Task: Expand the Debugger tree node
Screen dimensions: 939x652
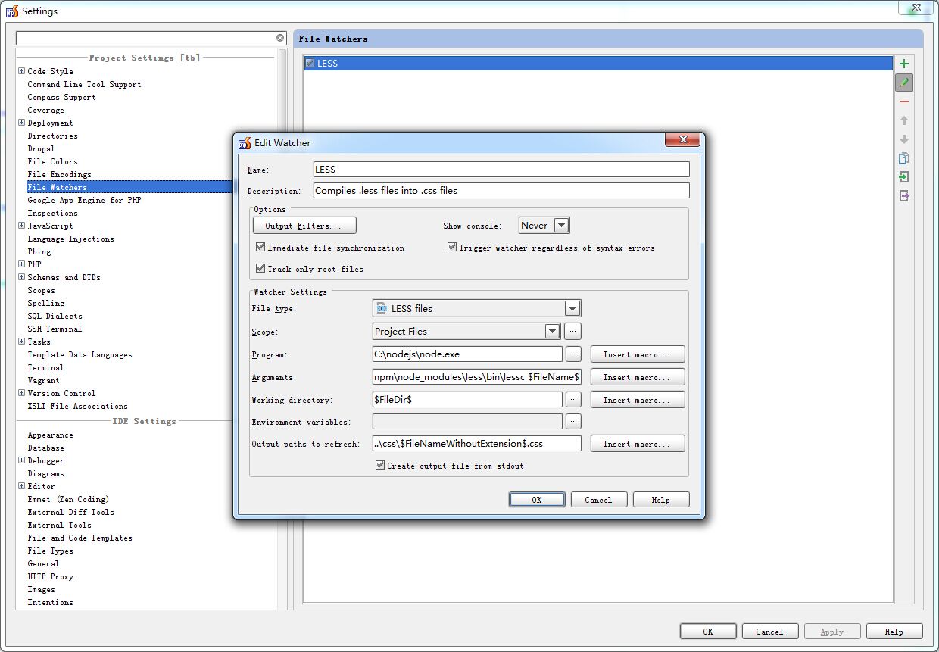Action: point(22,460)
